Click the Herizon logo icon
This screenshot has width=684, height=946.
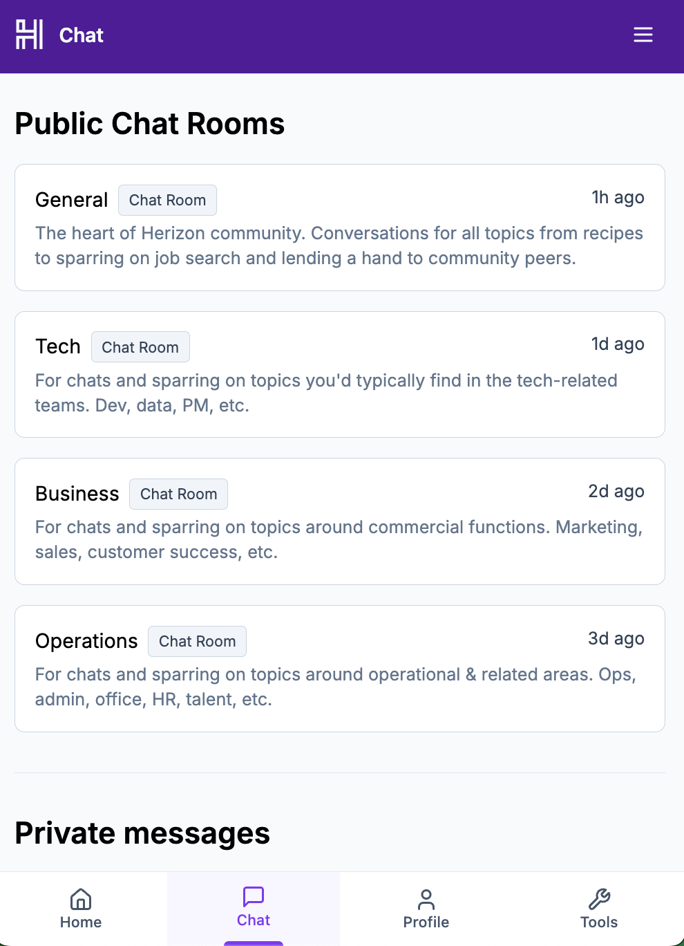point(29,35)
